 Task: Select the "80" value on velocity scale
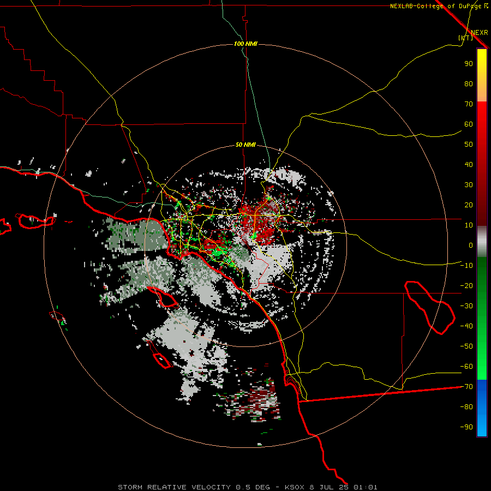point(469,84)
